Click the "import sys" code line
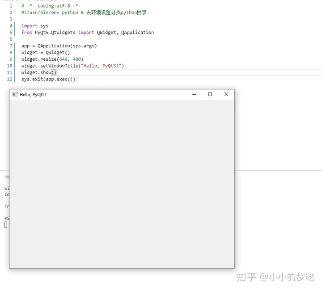Image resolution: width=322 pixels, height=290 pixels. tap(35, 26)
